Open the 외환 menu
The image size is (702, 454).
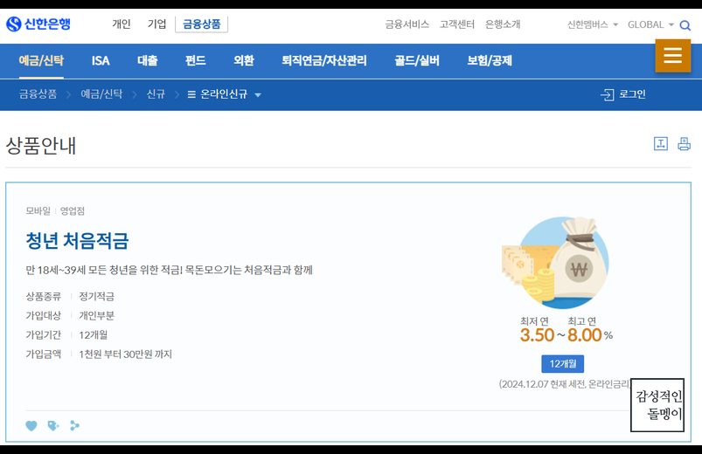pyautogui.click(x=244, y=60)
